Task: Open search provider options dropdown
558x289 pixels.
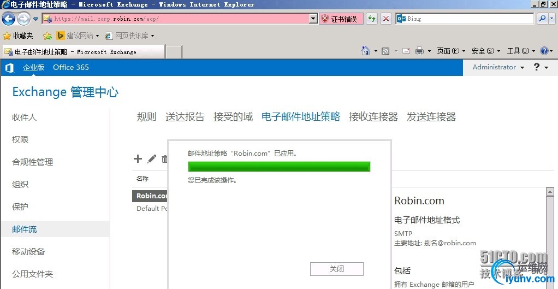Action: point(553,19)
